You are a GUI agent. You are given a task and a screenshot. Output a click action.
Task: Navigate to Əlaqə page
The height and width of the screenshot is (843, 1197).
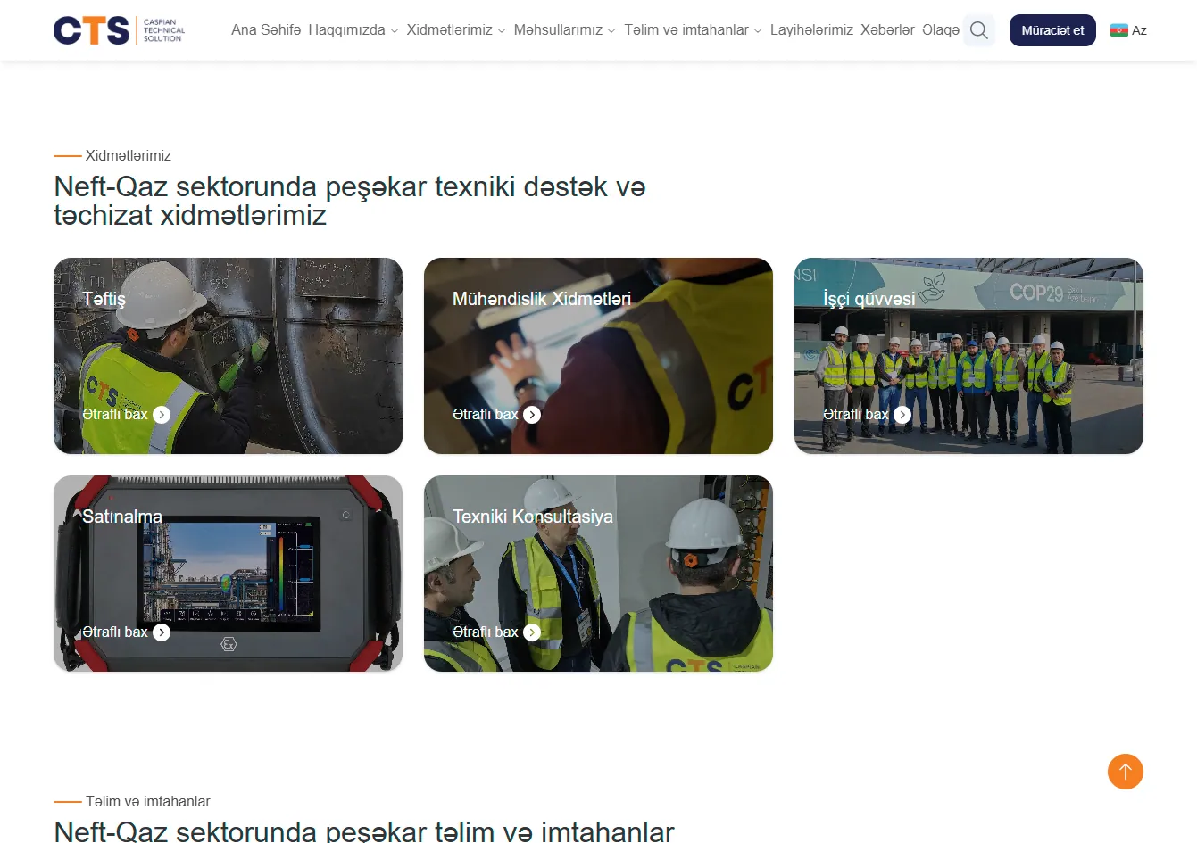[x=941, y=30]
